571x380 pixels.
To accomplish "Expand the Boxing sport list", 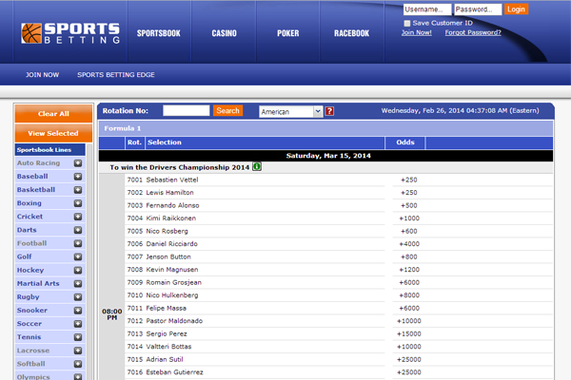I will (x=78, y=203).
